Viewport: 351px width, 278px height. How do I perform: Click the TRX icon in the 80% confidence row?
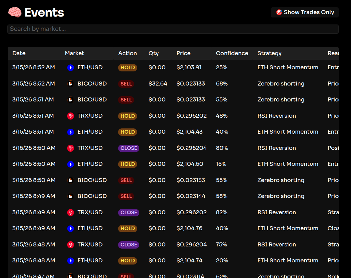pyautogui.click(x=71, y=148)
